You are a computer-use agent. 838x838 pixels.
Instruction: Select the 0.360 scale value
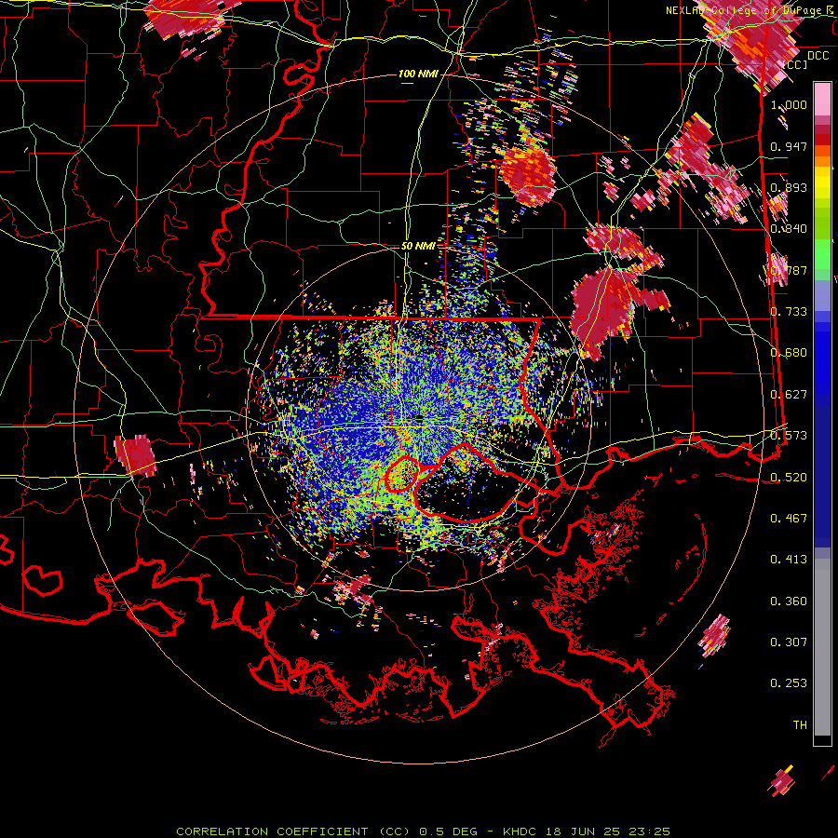point(789,601)
